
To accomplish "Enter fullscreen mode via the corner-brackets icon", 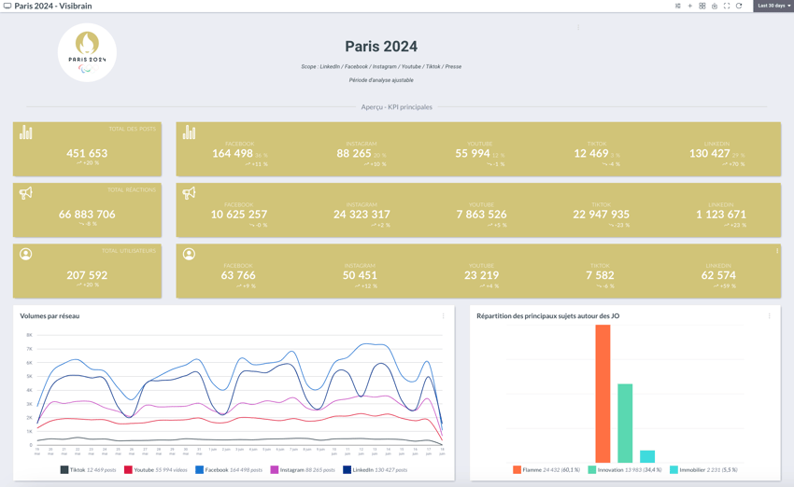I will [727, 7].
